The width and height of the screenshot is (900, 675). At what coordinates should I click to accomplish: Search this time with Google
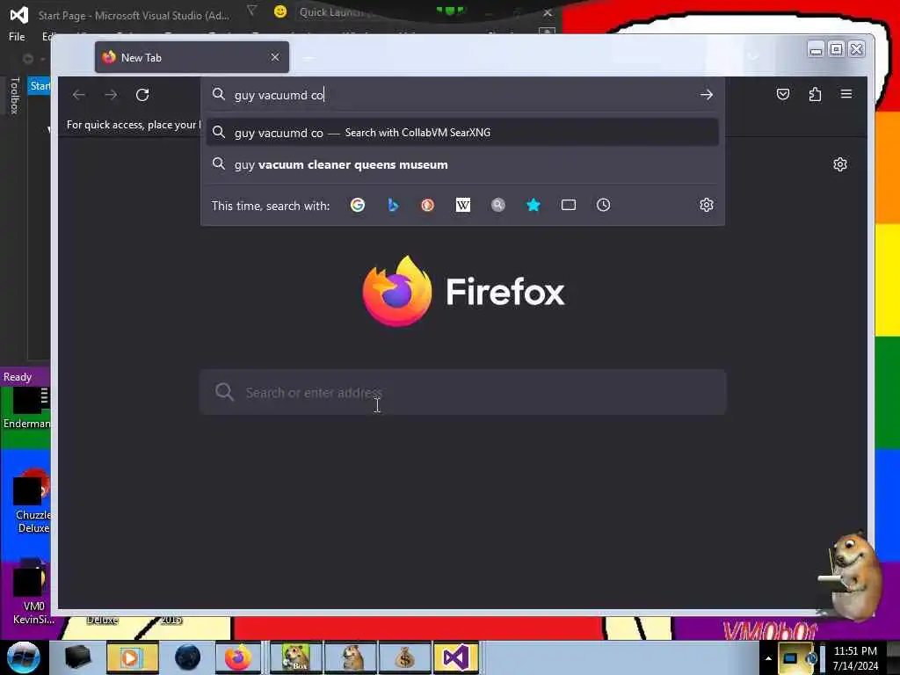(x=358, y=205)
